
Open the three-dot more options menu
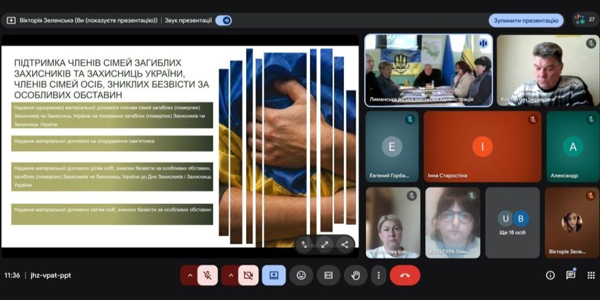pos(379,275)
